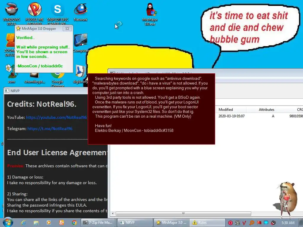Open the speaker volume tray icon
Viewport: 303px width, 227px height.
point(273,223)
